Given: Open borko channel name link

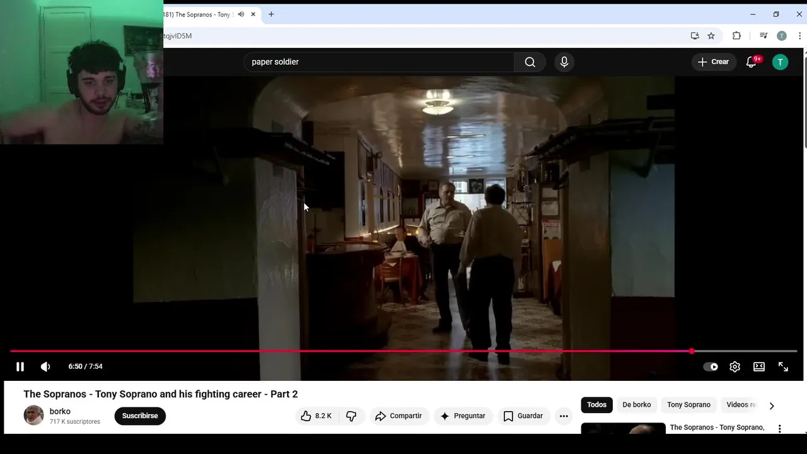Looking at the screenshot, I should (60, 411).
